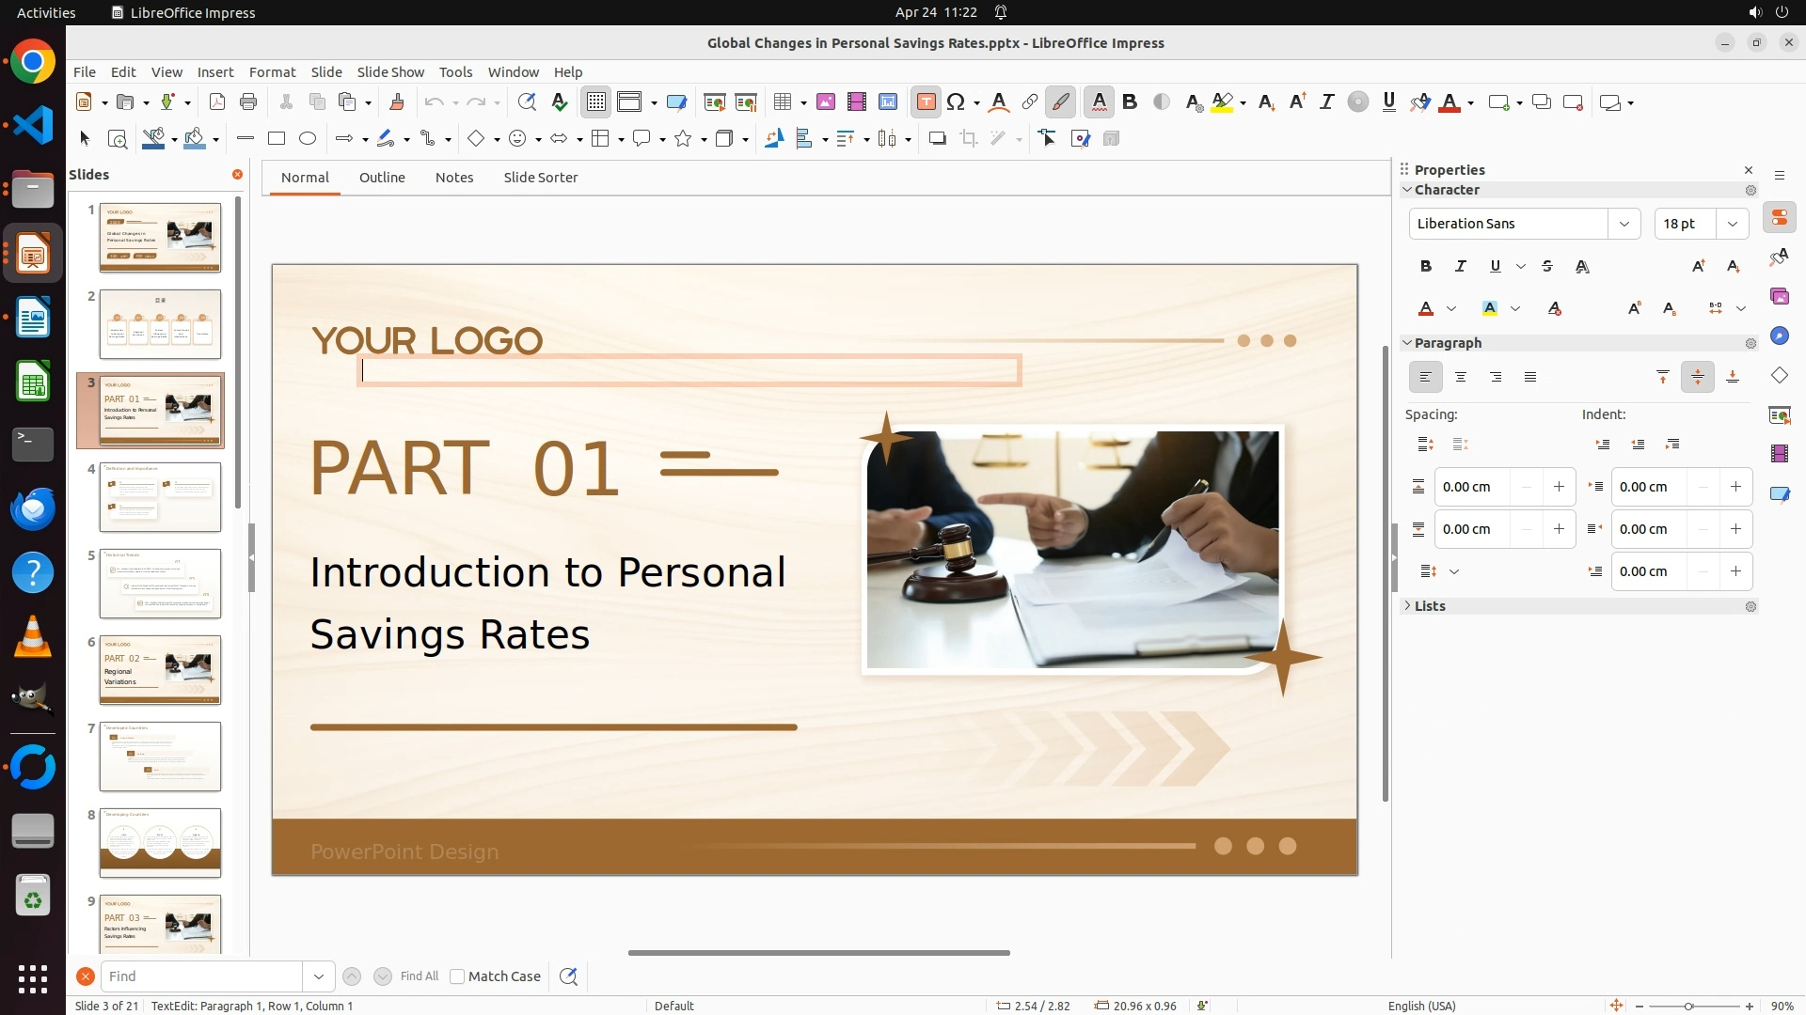Click the Strikethrough icon in Character panel
The width and height of the screenshot is (1806, 1015).
click(1547, 267)
